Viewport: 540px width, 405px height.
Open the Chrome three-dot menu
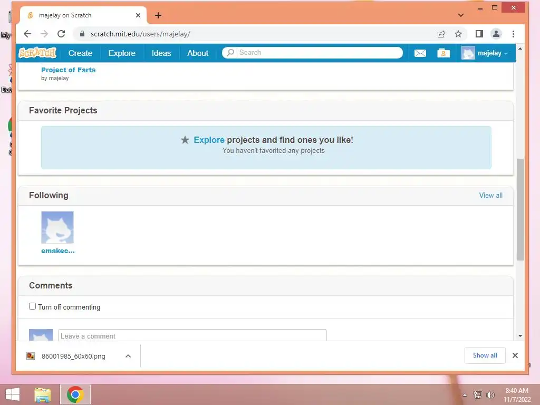(x=513, y=34)
